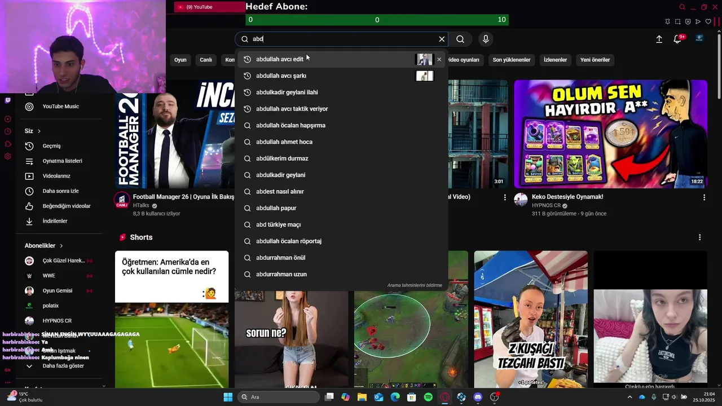Select suggestion 'abdullah öcalan röportaj'

341,241
